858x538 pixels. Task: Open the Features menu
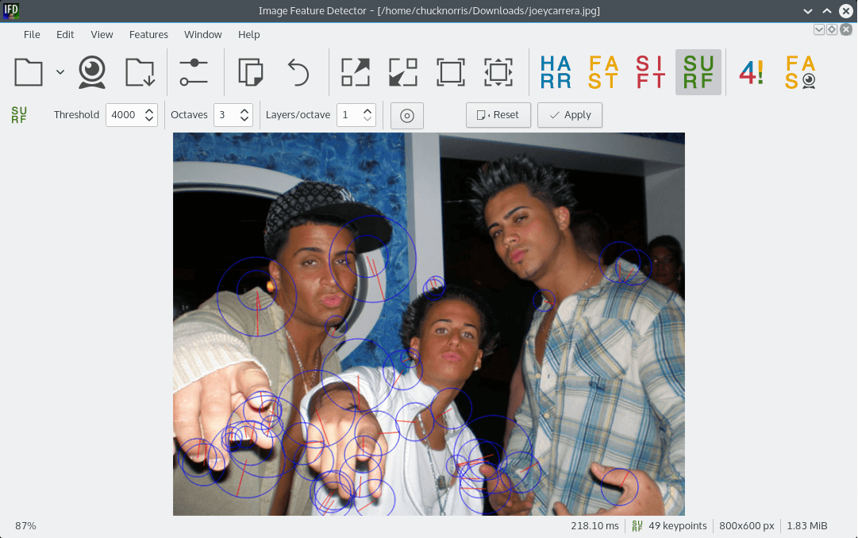148,34
